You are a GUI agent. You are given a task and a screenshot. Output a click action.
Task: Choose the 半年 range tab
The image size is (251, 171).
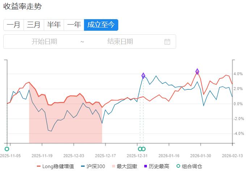pos(54,25)
